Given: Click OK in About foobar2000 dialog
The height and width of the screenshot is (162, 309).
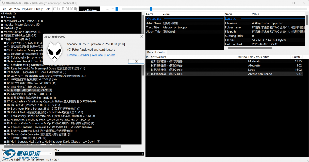Looking at the screenshot, I should [x=136, y=61].
